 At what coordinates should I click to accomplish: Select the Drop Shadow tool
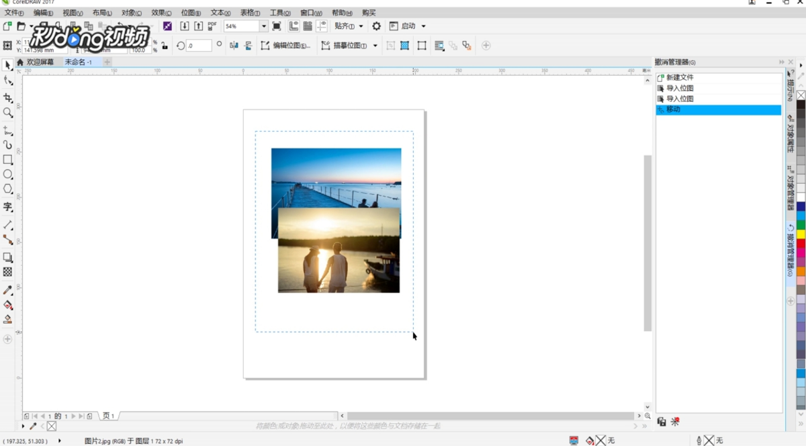7,257
